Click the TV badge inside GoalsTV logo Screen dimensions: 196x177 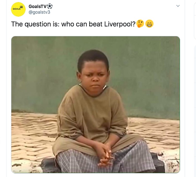coord(21,7)
